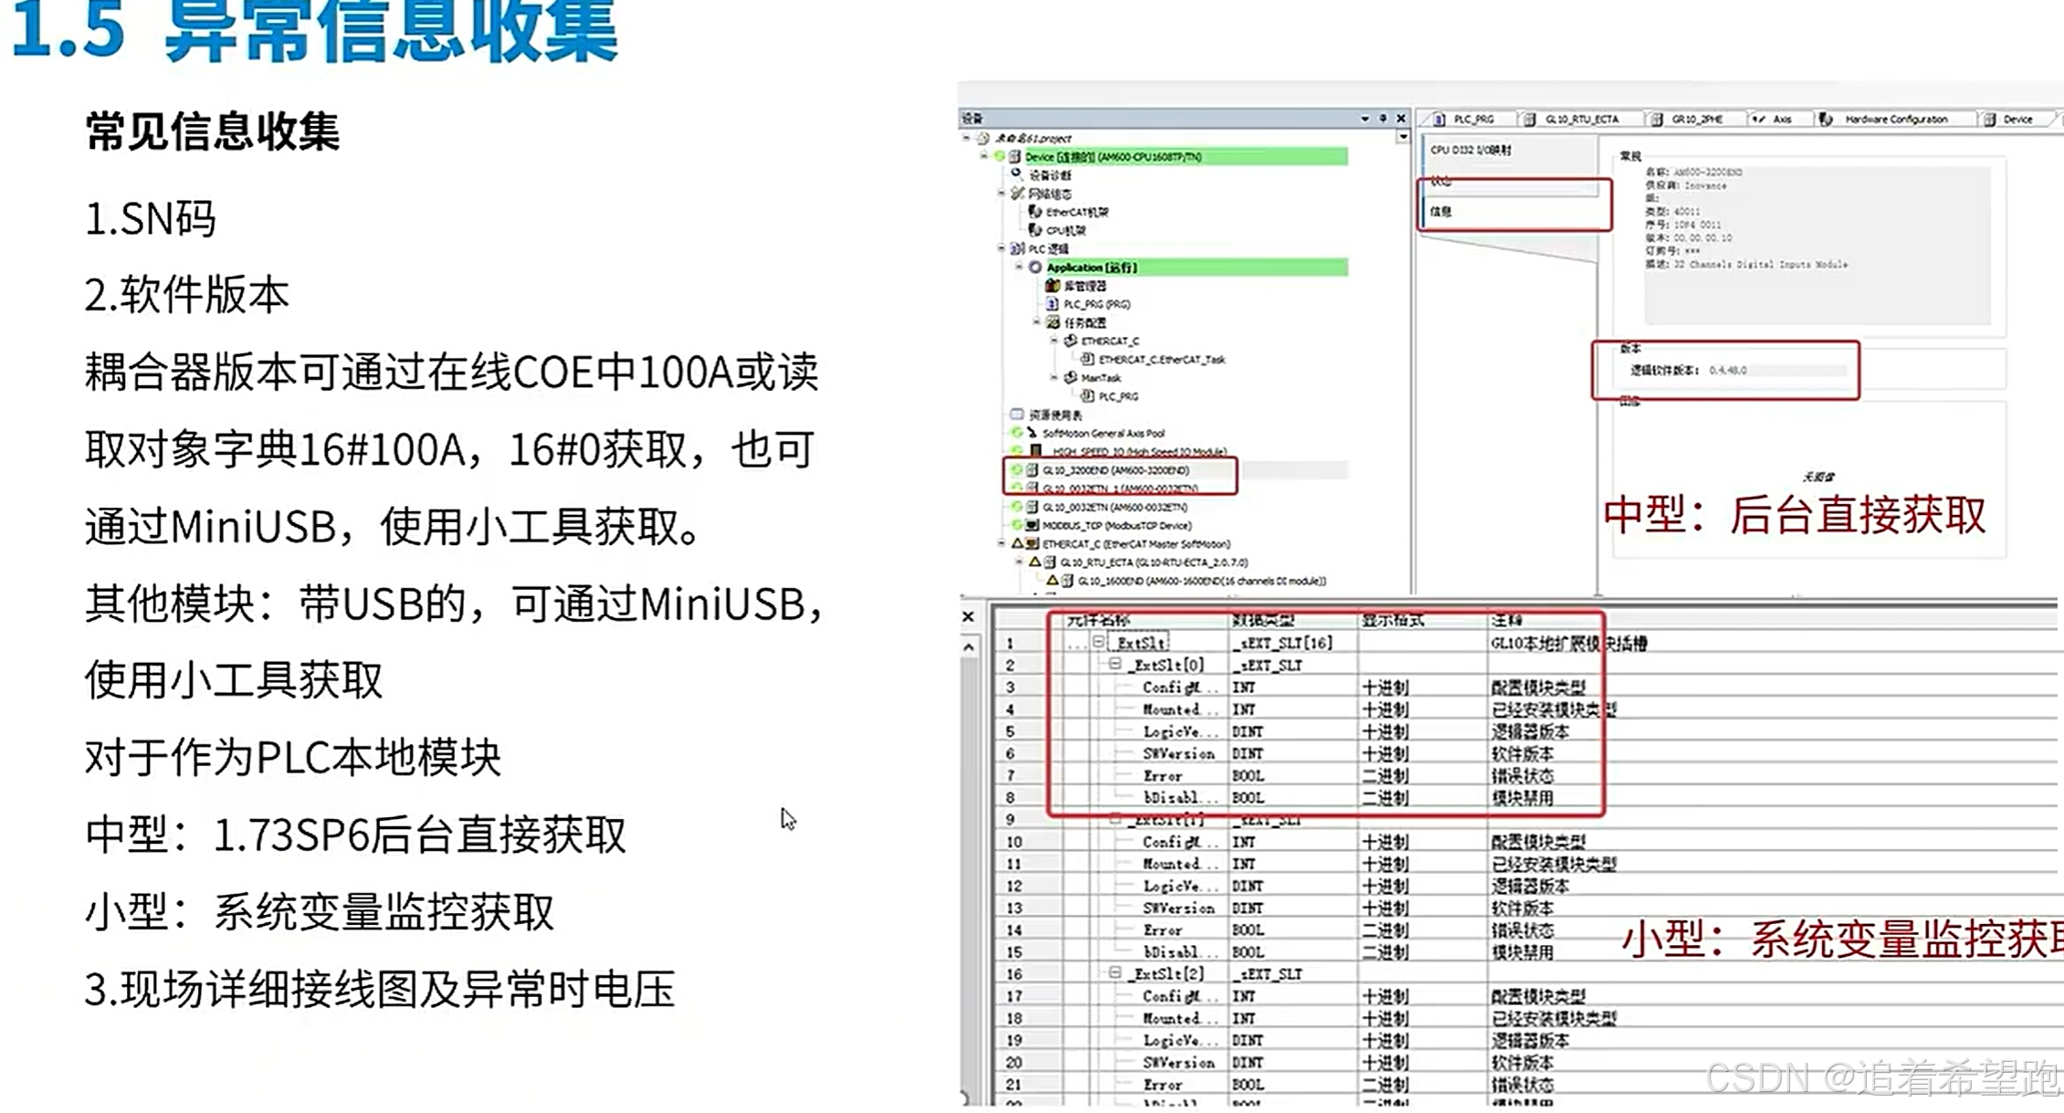This screenshot has width=2064, height=1113.
Task: Click the device diagnosis magnifier icon
Action: coord(1016,173)
